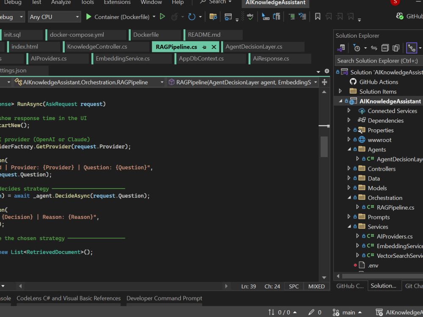The image size is (423, 317).
Task: Collapse the Agents folder
Action: (349, 149)
